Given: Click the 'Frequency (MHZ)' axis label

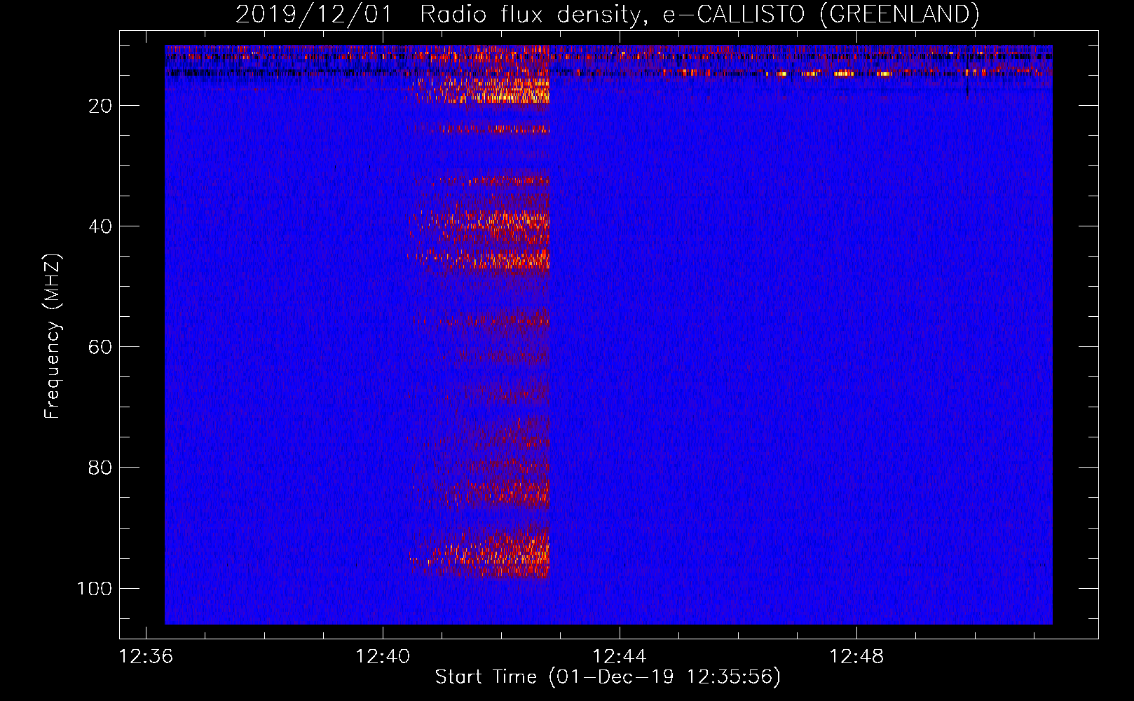Looking at the screenshot, I should [53, 336].
